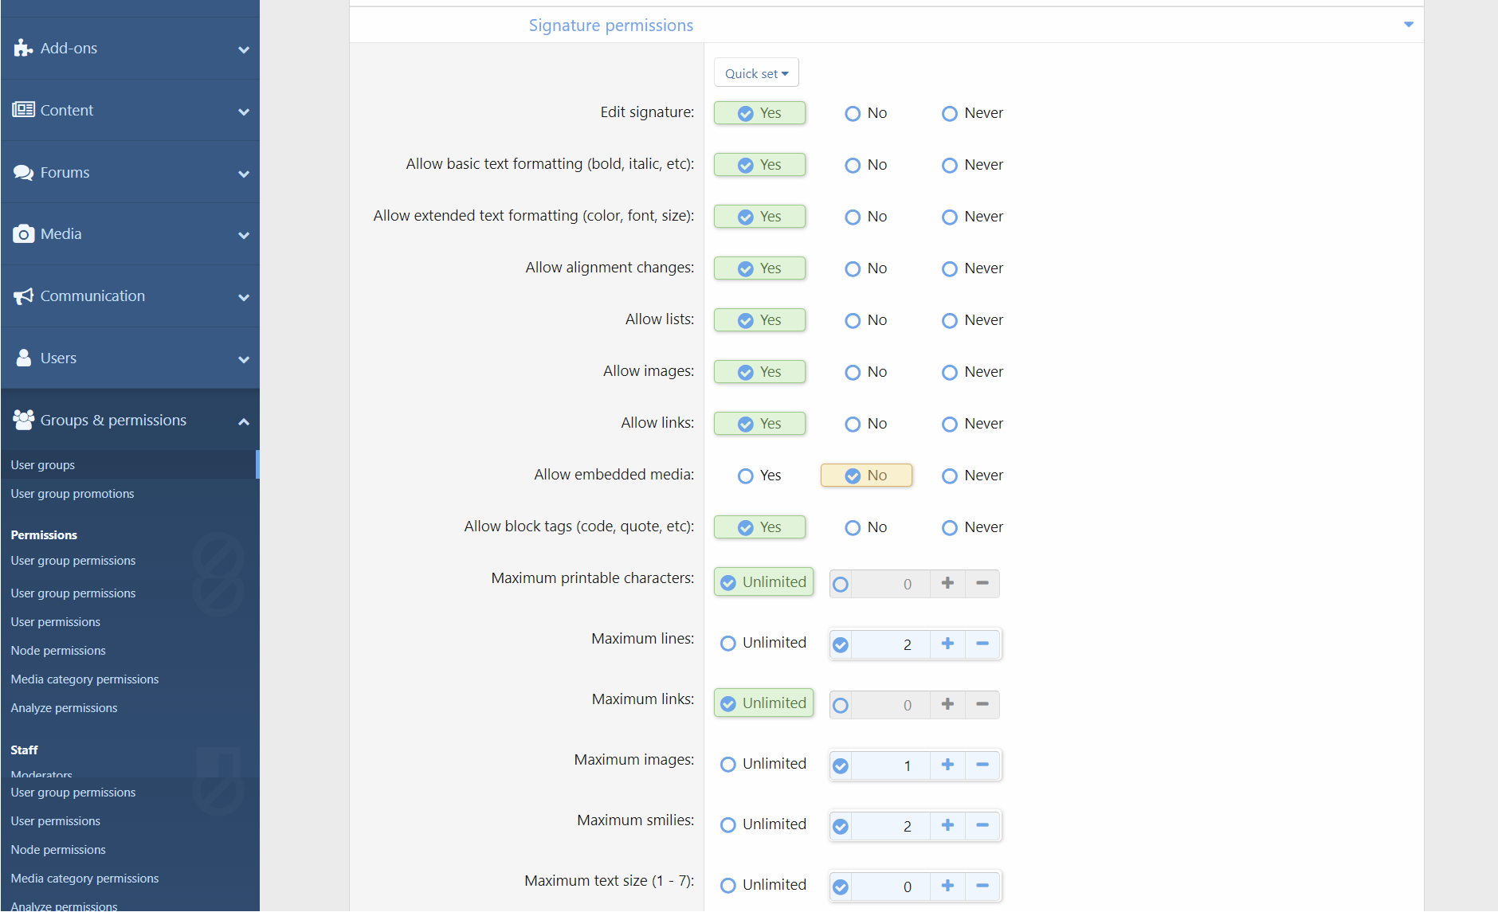Viewport: 1498px width, 916px height.
Task: Click the Groups & permissions people icon
Action: click(x=23, y=420)
